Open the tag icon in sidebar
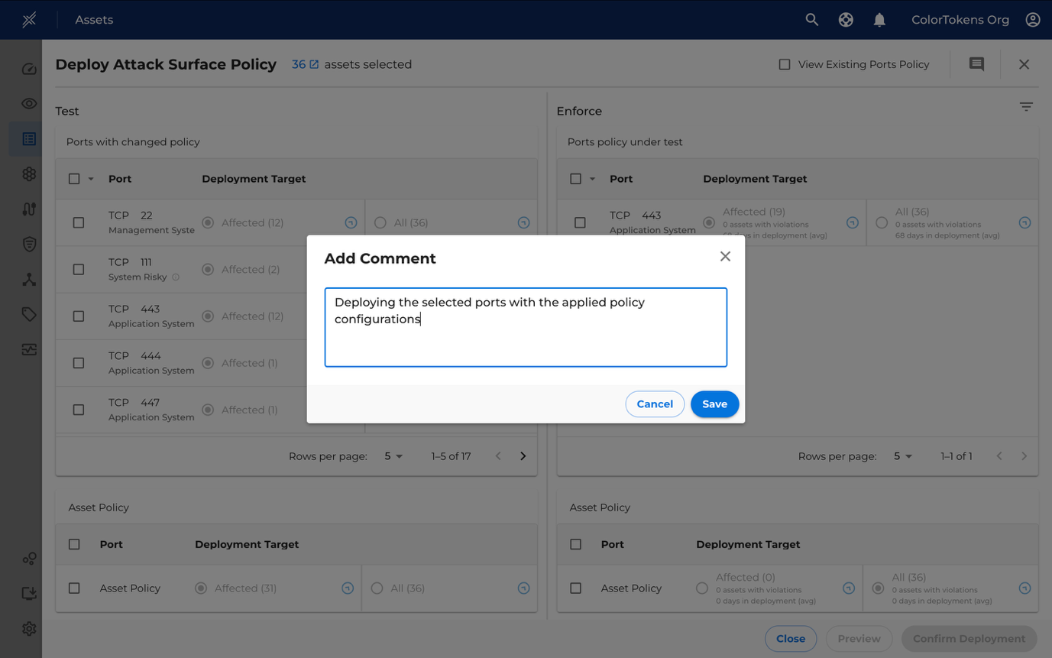1052x658 pixels. pyautogui.click(x=29, y=314)
